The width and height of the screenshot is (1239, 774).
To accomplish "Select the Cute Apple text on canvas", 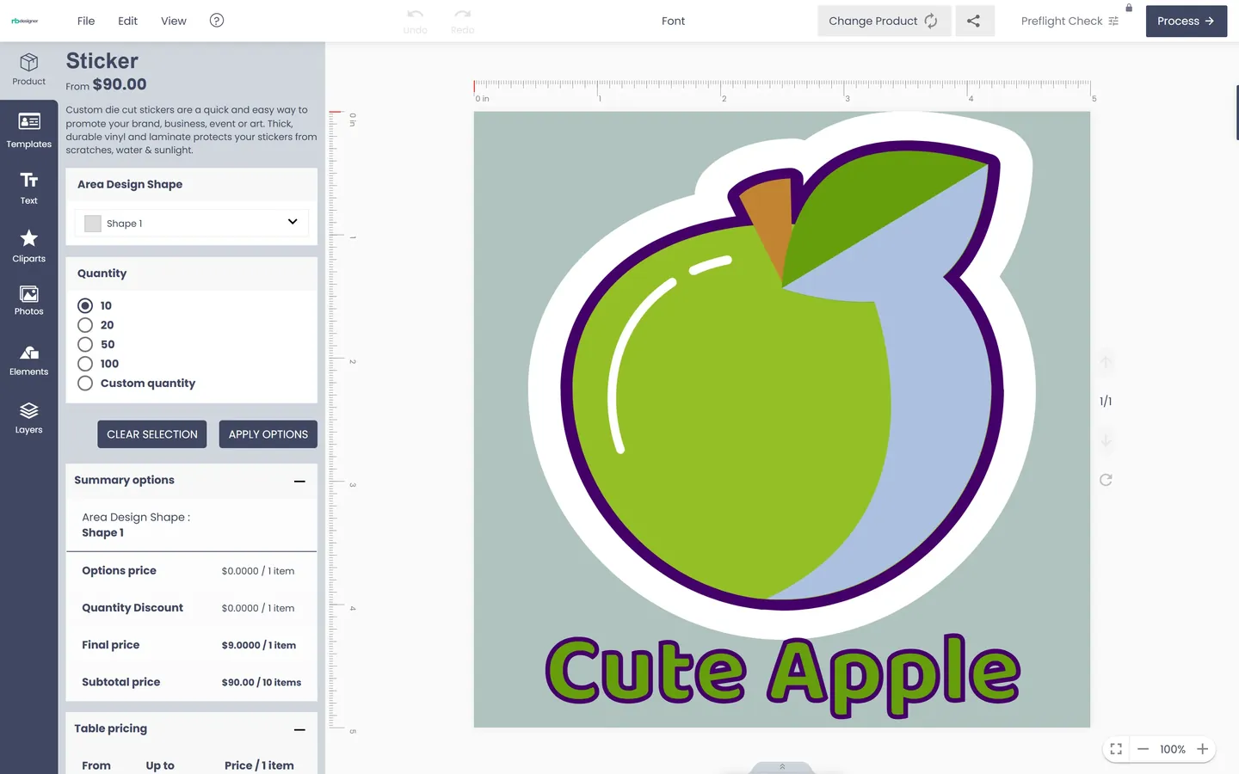I will tap(782, 675).
